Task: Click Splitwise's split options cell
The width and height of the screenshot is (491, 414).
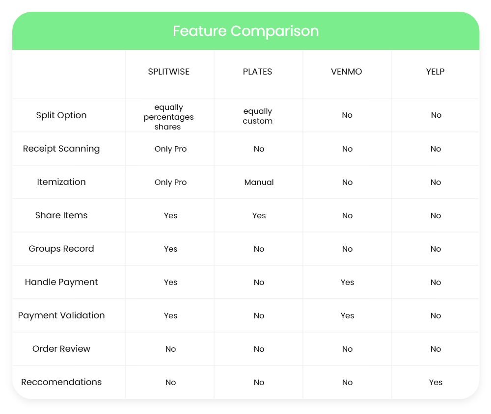Action: coord(168,117)
